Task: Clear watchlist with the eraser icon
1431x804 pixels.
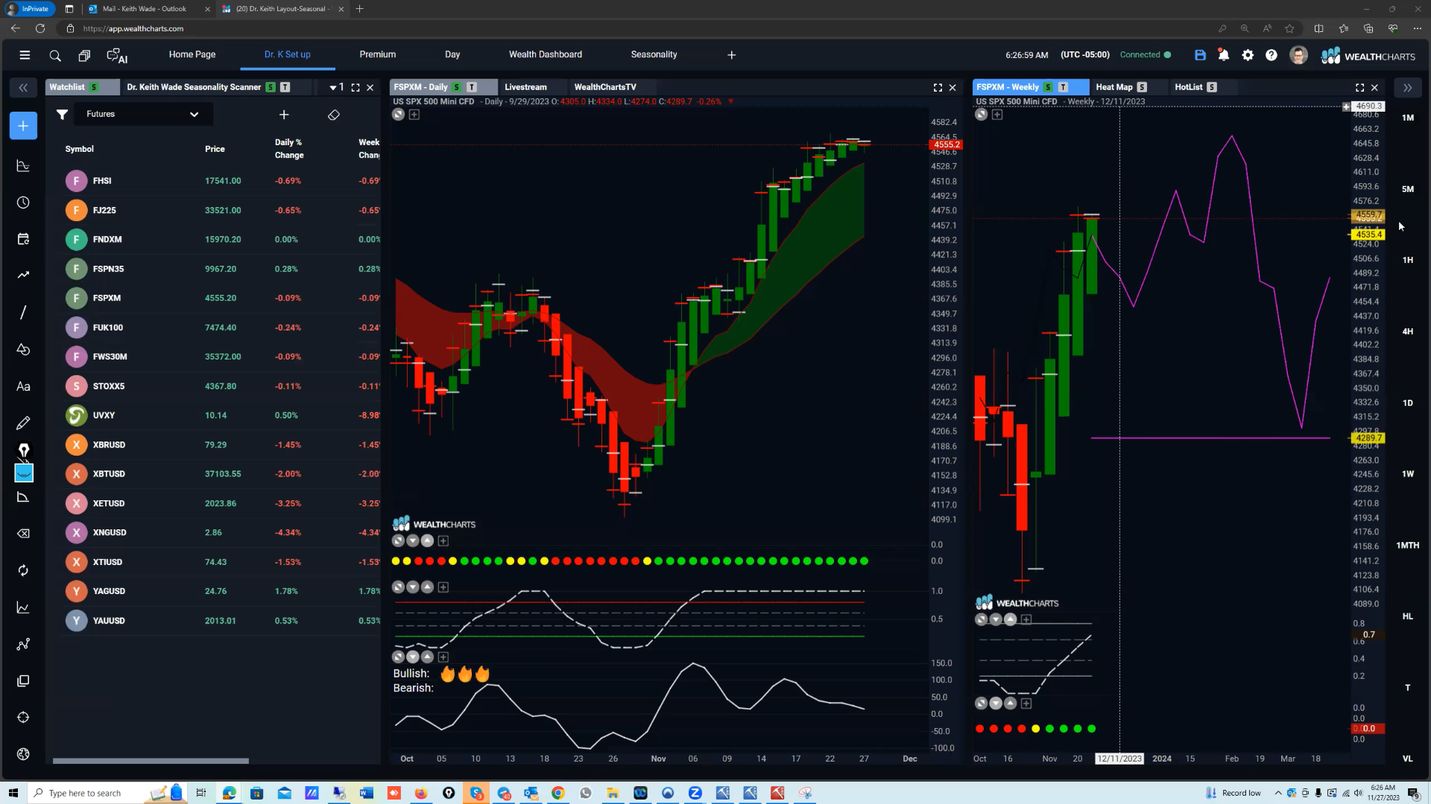Action: coord(334,115)
